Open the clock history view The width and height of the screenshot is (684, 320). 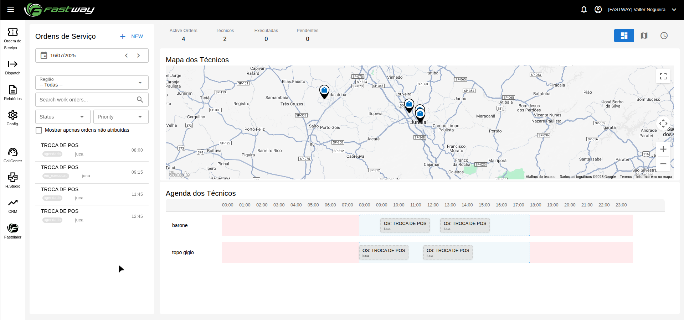(x=664, y=36)
